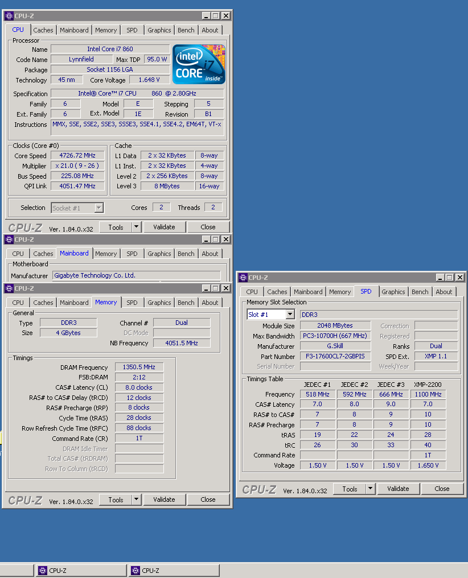The width and height of the screenshot is (468, 578).
Task: Click CPU-Z icon in first window title bar
Action: coord(9,16)
